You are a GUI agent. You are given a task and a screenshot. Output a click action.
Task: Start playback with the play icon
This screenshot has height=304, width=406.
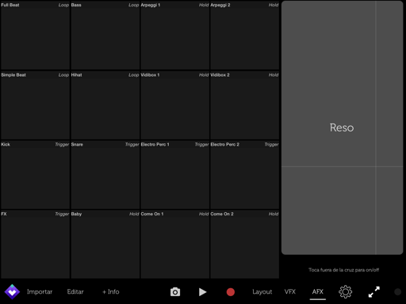click(202, 292)
